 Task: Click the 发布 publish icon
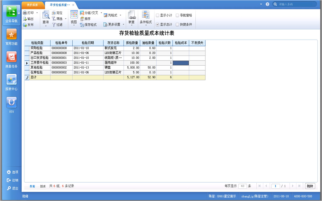(x=25, y=25)
